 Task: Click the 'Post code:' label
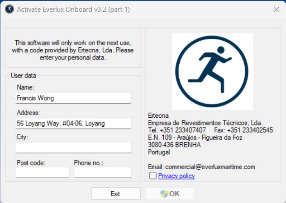pyautogui.click(x=31, y=163)
